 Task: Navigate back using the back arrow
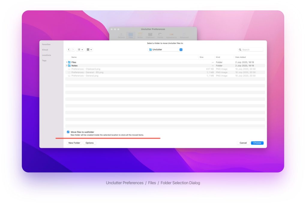pos(69,49)
